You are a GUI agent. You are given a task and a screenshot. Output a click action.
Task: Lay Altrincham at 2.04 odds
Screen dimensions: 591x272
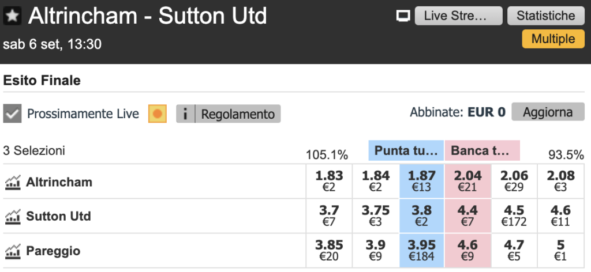point(468,181)
